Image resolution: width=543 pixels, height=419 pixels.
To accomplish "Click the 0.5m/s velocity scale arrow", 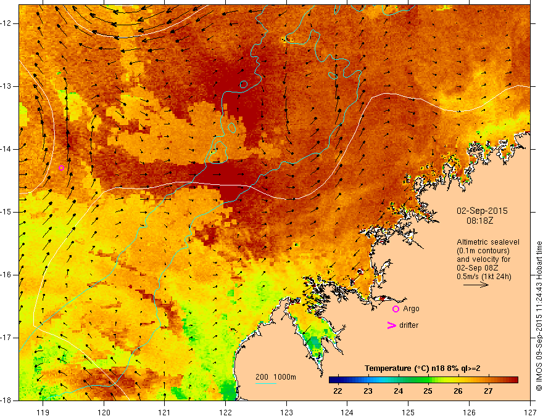I will [476, 285].
